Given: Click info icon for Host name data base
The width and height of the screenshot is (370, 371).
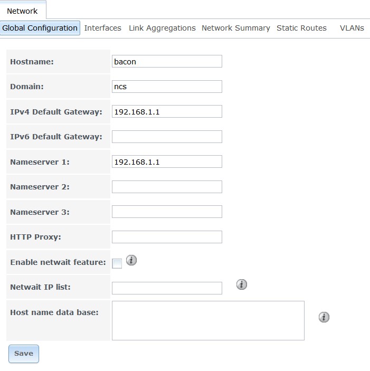Looking at the screenshot, I should (324, 317).
